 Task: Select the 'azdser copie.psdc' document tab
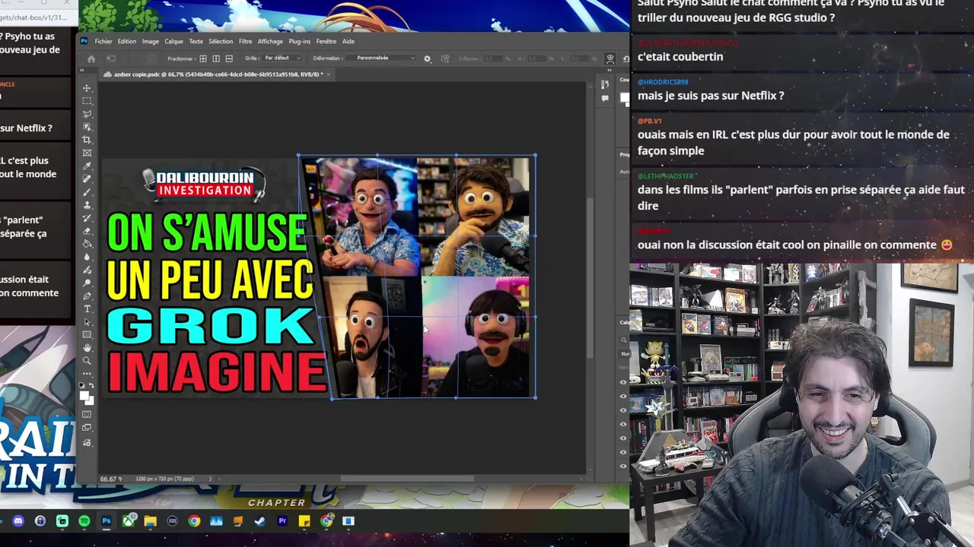215,74
